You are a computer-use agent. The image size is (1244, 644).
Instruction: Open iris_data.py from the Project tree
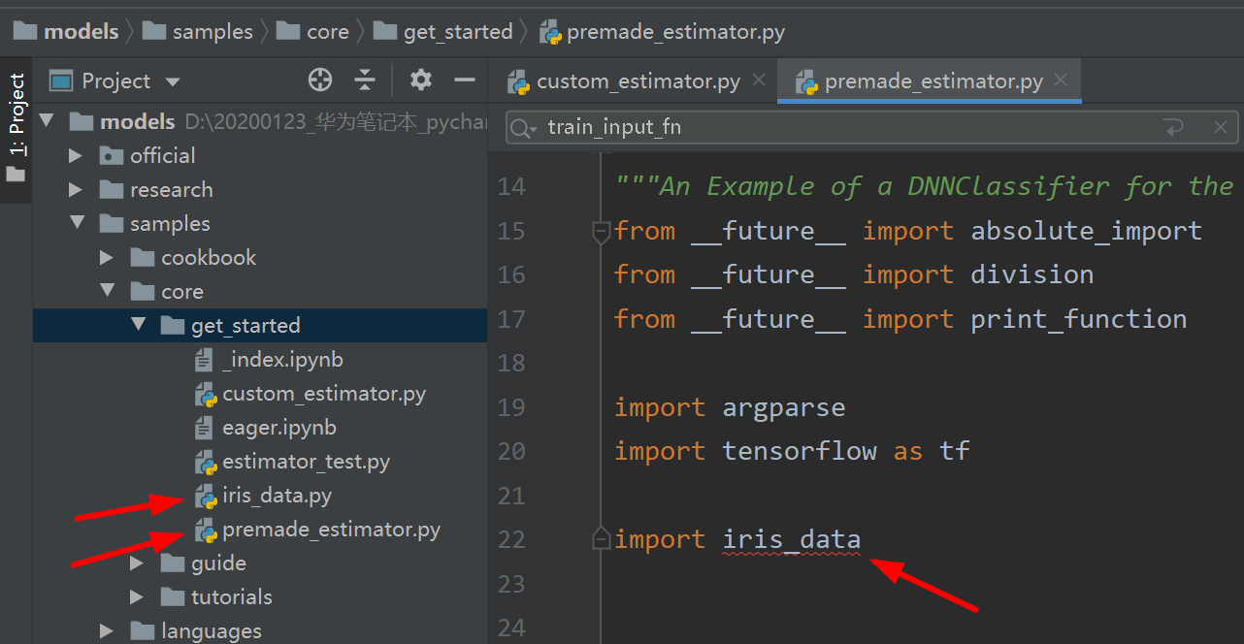click(277, 496)
